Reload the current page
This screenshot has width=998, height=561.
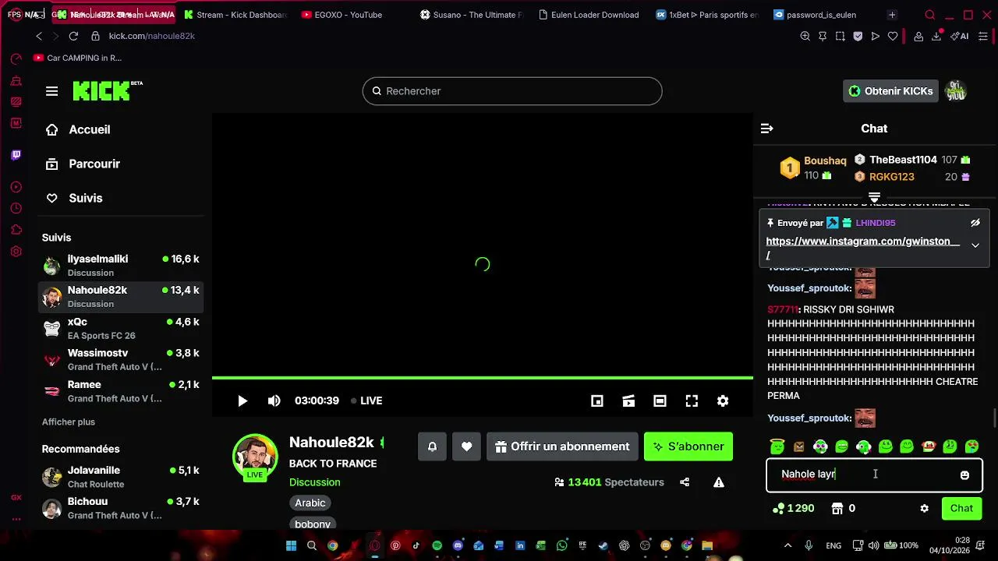coord(73,36)
